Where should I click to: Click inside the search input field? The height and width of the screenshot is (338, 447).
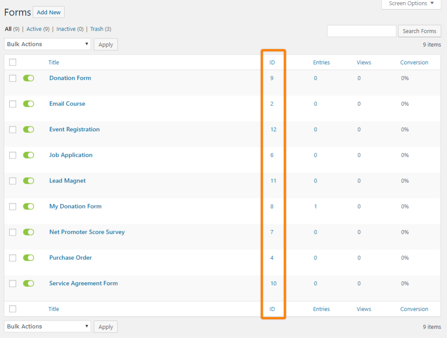point(361,30)
